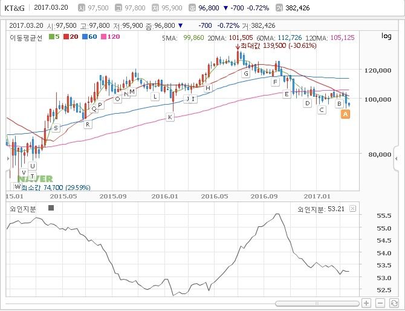Zoom out with the minus button
The width and height of the screenshot is (405, 311).
(380, 303)
